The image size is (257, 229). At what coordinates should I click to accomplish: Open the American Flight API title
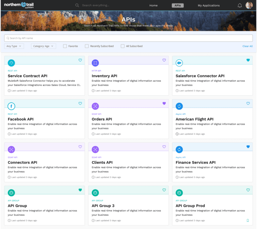pos(195,119)
